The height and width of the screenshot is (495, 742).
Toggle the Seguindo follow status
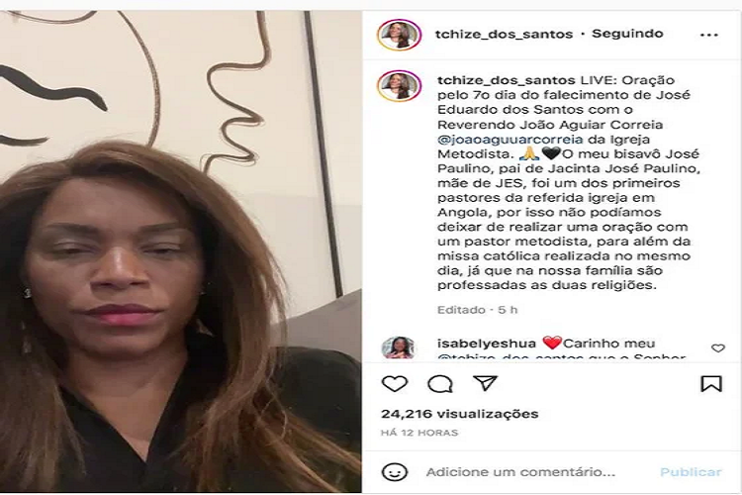627,34
